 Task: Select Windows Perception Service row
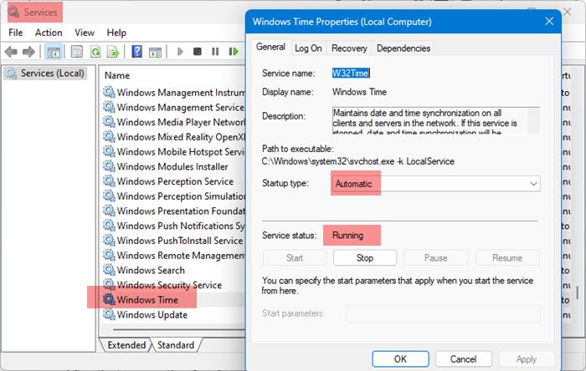[175, 181]
